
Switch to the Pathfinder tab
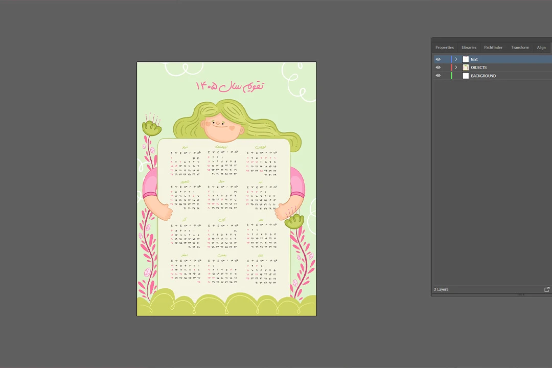point(493,48)
